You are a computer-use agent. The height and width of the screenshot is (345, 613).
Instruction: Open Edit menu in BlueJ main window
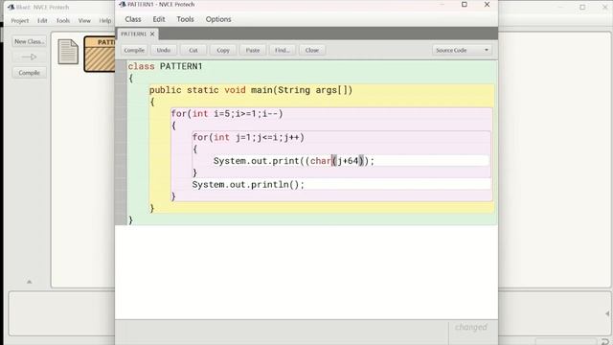[42, 21]
